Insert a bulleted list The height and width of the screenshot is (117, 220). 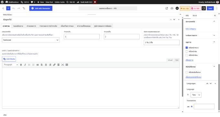coord(29,65)
